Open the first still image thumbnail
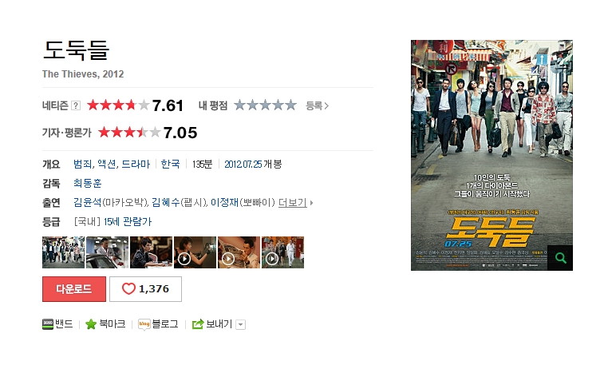Image resolution: width=608 pixels, height=373 pixels. tap(63, 252)
